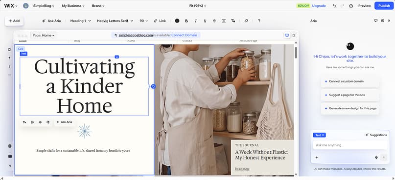Select the blue Text label tag
The height and width of the screenshot is (180, 395).
(23, 54)
